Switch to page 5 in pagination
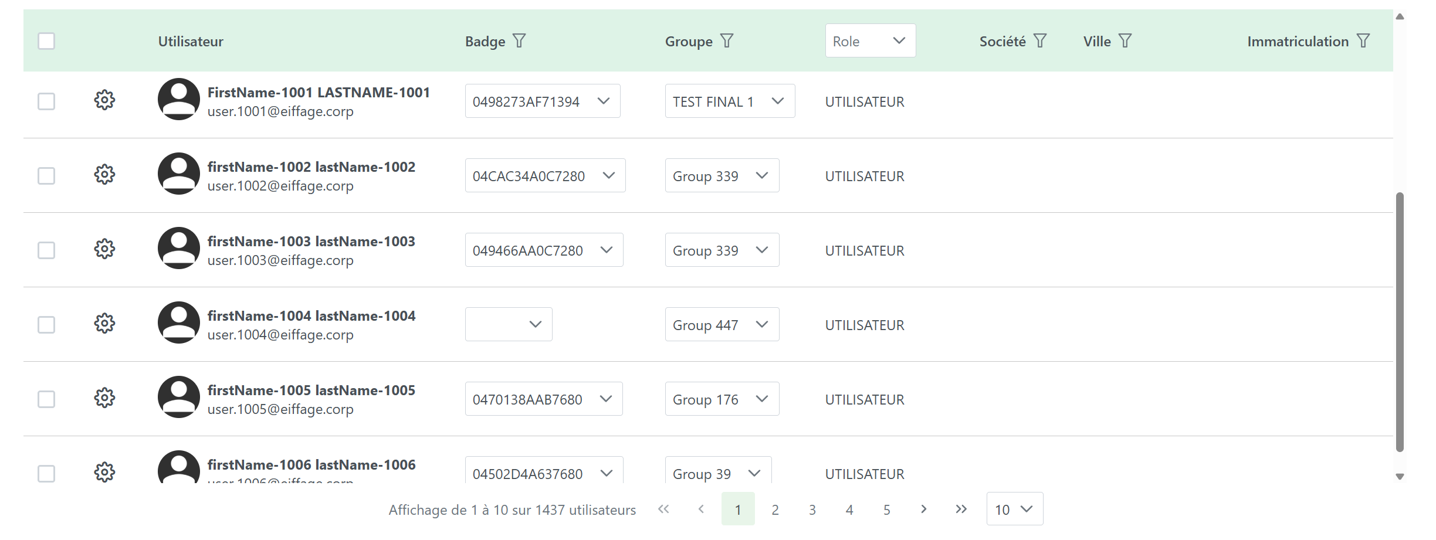The width and height of the screenshot is (1436, 540). (x=886, y=510)
